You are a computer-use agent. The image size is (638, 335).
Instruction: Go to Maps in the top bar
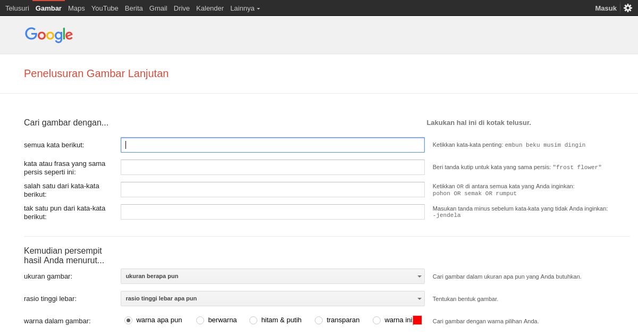[77, 8]
